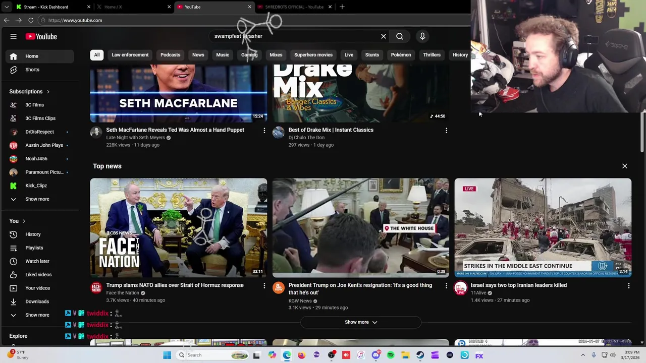
Task: Open Trump slams NATO allies video title
Action: (175, 285)
